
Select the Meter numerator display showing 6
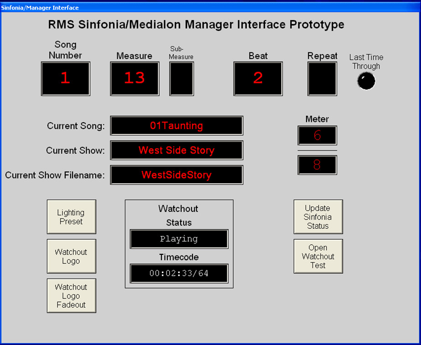coord(317,136)
